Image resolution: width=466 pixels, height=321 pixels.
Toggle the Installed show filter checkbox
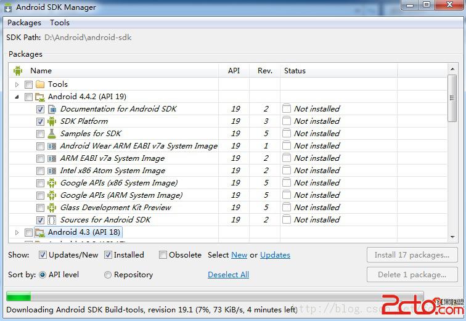click(x=108, y=255)
